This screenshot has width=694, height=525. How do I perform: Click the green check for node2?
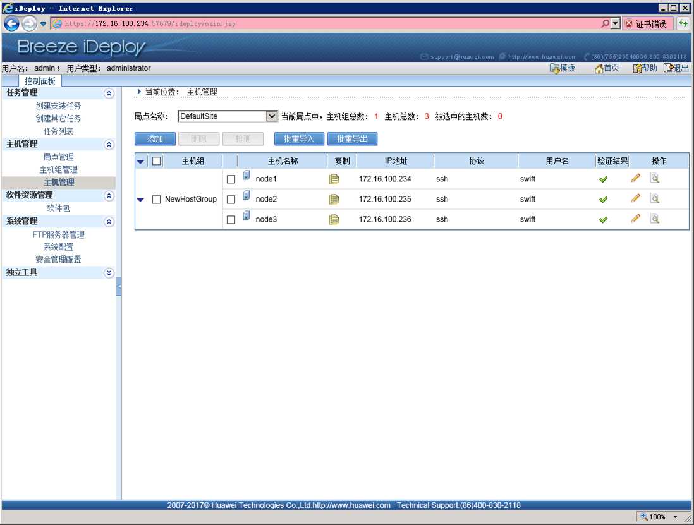coord(603,200)
